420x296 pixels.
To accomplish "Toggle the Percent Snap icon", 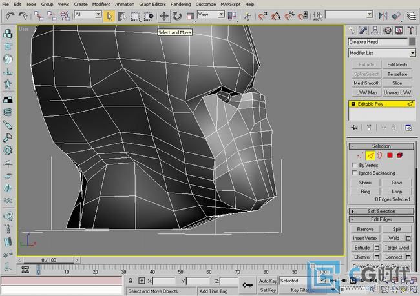I will (289, 16).
